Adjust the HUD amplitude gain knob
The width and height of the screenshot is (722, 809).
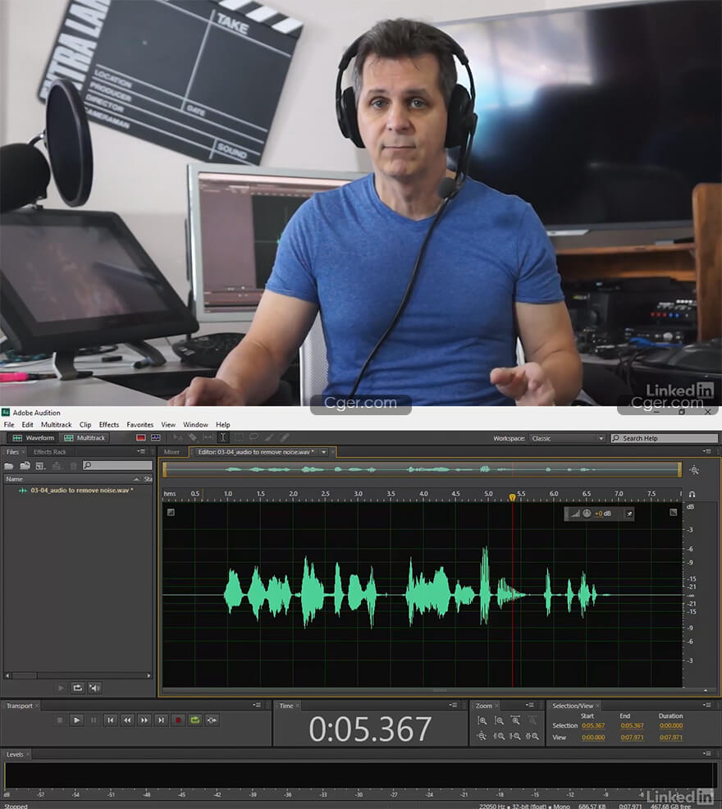(587, 514)
